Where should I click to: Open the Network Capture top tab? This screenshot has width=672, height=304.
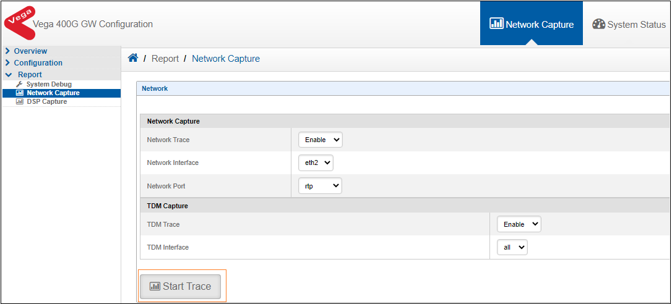[x=532, y=23]
